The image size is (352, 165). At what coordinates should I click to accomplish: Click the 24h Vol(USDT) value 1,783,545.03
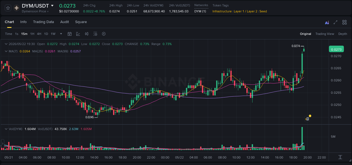pos(179,11)
